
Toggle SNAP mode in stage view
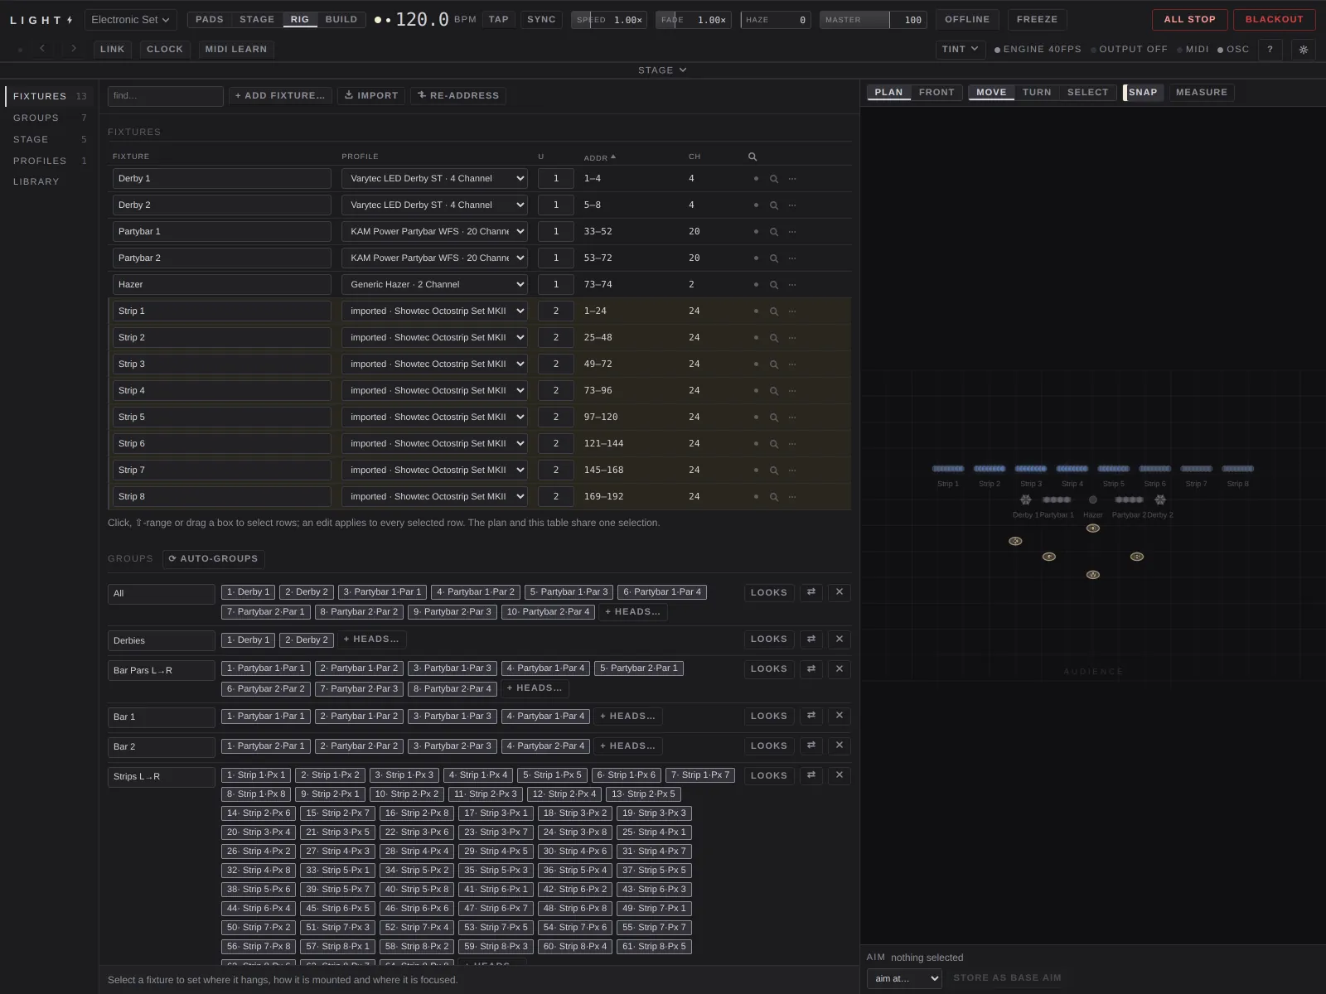1143,93
